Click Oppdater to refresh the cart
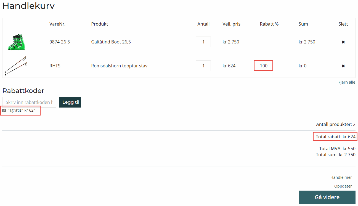Viewport: 358px width, 206px height. (343, 186)
